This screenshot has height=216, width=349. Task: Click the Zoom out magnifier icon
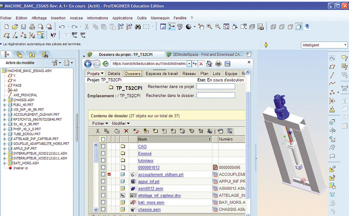[x=218, y=27]
